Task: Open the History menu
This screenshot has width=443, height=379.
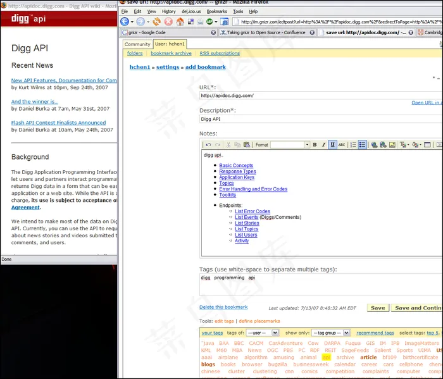Action: point(169,11)
